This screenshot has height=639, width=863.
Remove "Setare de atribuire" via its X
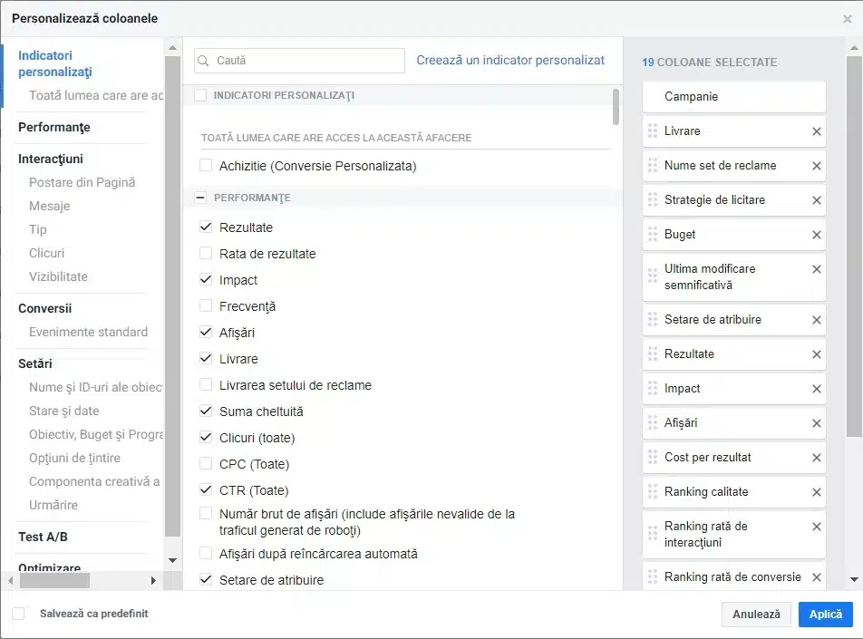pos(815,319)
